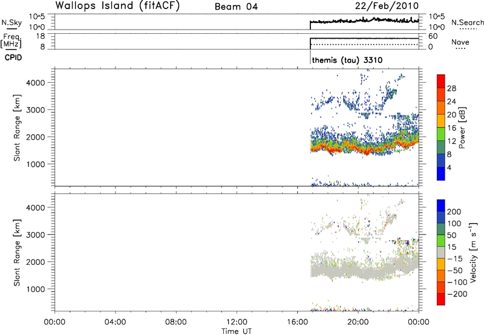Click the 'Velocity [m s-1]' colorbar title

click(473, 253)
